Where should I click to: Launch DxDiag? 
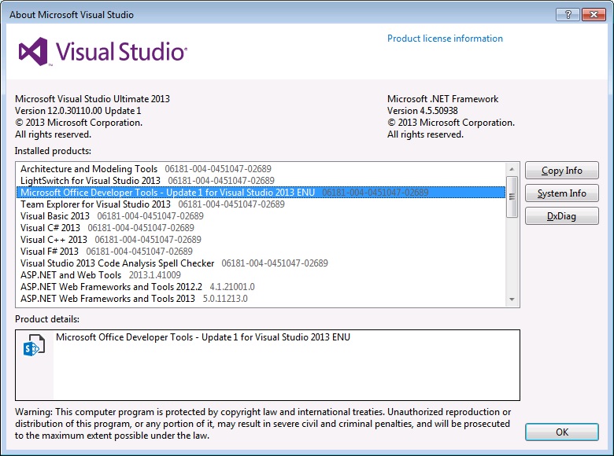click(561, 216)
